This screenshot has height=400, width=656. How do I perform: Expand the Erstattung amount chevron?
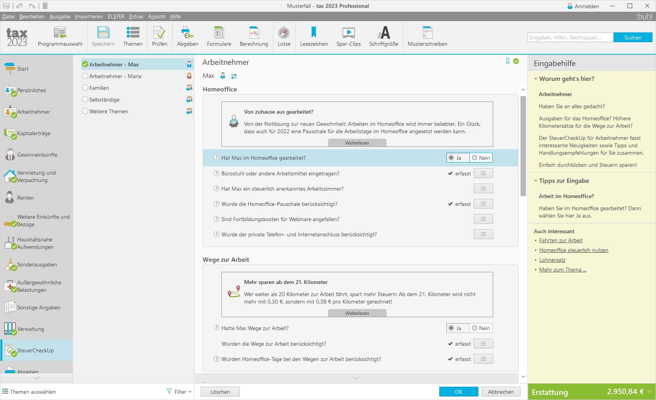coord(649,391)
